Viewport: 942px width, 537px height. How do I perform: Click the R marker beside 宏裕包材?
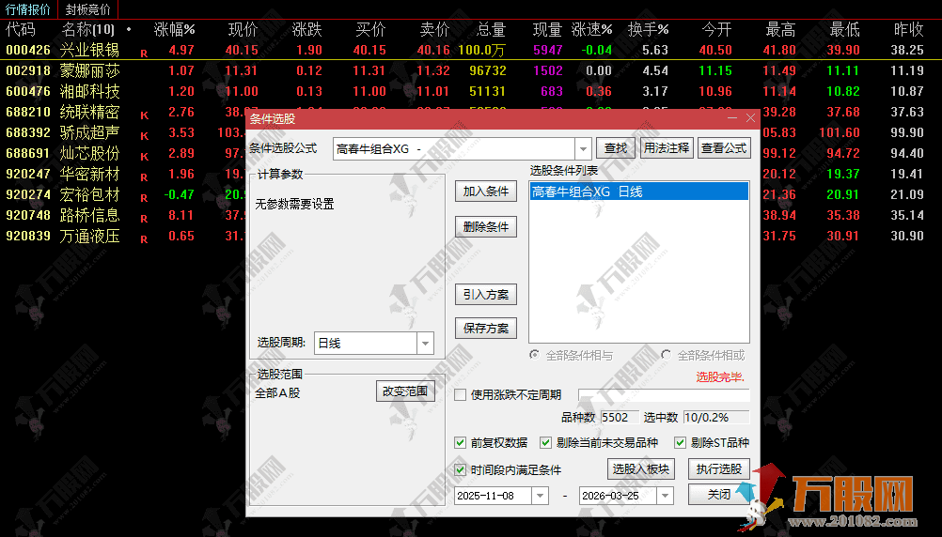[x=144, y=198]
